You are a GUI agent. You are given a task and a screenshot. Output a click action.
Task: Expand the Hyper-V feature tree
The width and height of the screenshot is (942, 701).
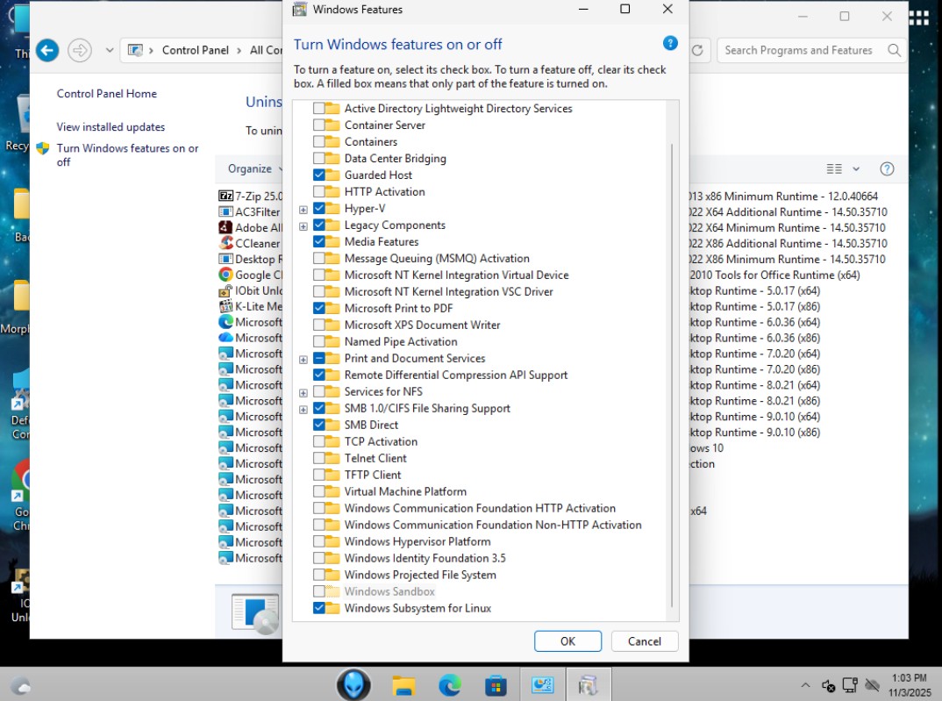pyautogui.click(x=303, y=209)
